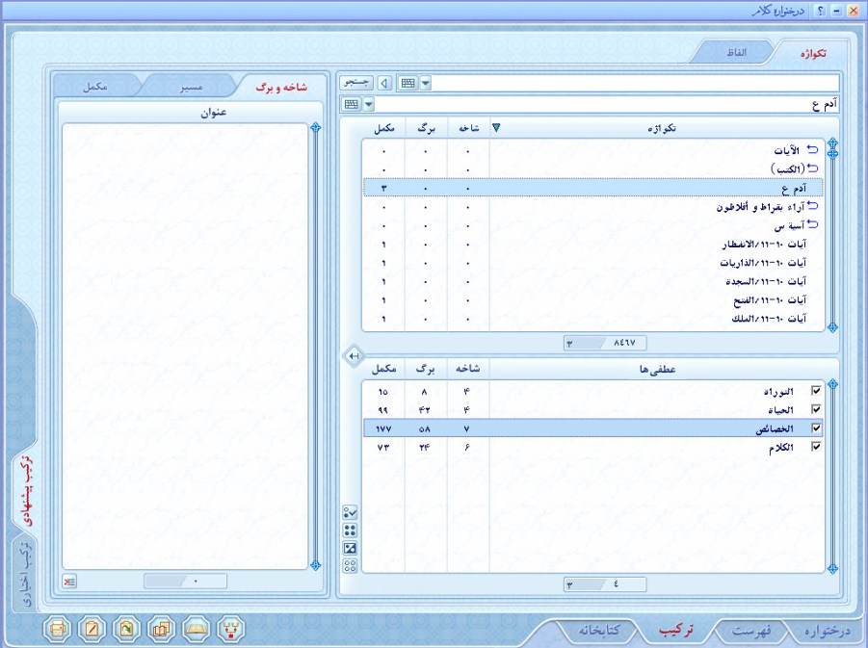Switch to the الفاظ tab
The image size is (868, 648).
(735, 52)
